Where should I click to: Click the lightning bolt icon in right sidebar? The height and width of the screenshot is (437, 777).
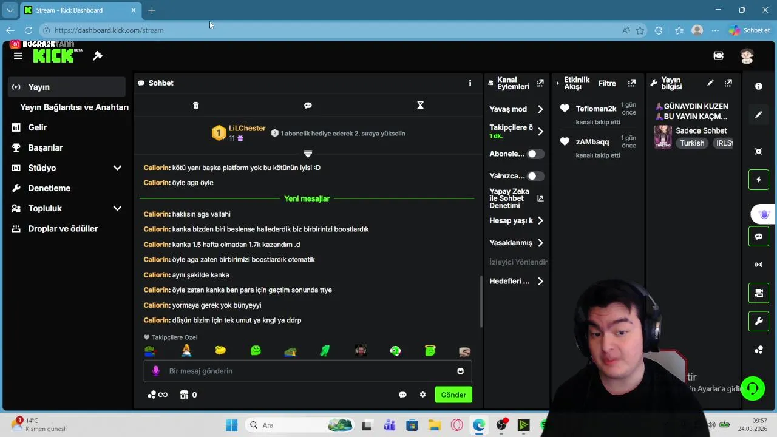coord(759,180)
